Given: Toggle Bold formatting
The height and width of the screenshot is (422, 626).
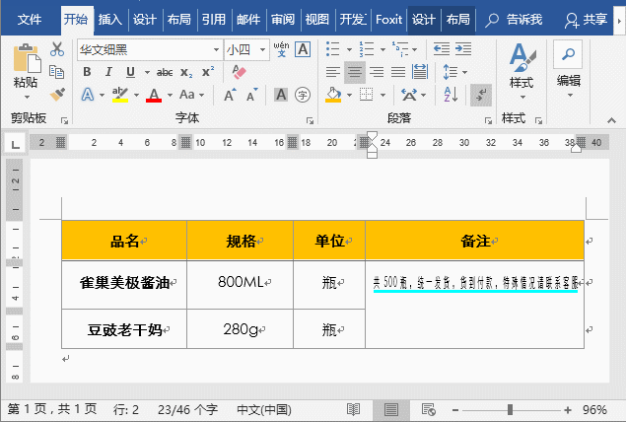Looking at the screenshot, I should point(87,72).
